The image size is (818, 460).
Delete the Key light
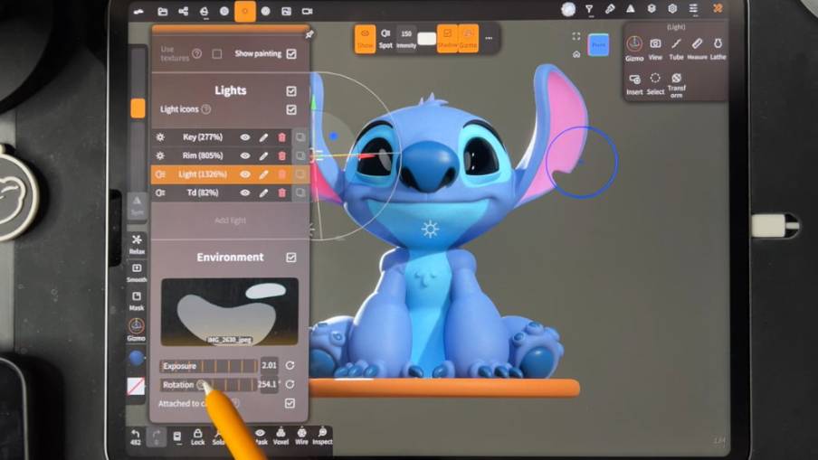coord(282,137)
